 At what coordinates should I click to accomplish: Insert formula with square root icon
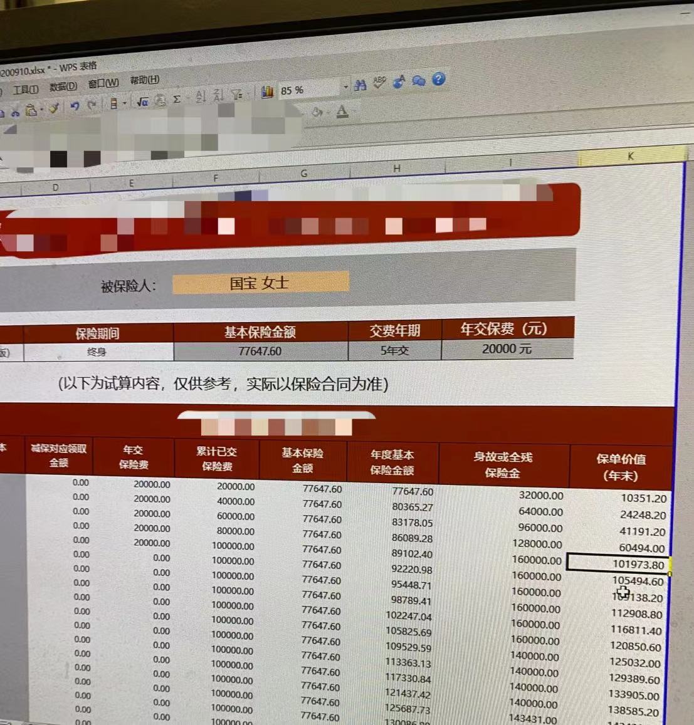142,102
